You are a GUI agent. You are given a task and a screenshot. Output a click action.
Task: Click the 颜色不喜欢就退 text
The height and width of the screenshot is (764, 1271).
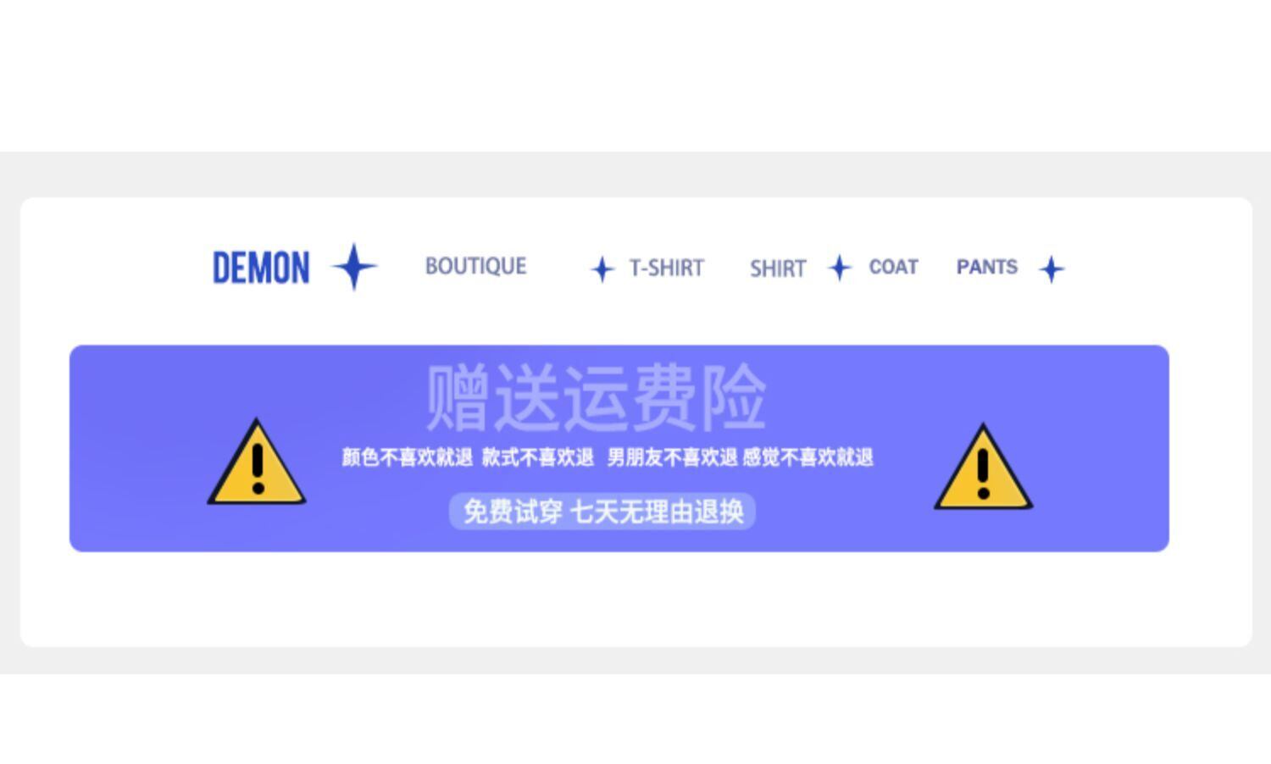(407, 457)
